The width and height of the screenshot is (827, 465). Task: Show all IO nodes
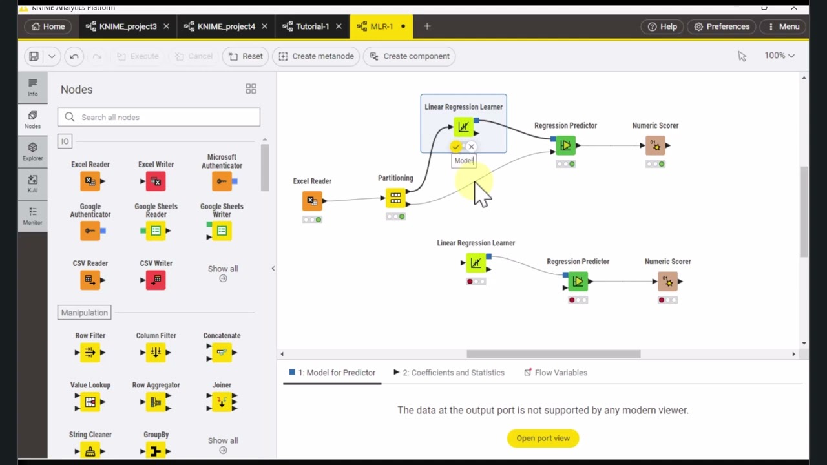pyautogui.click(x=223, y=273)
